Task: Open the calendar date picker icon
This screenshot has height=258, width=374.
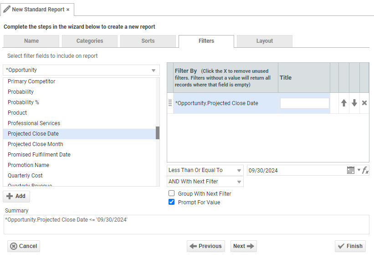Action: [350, 170]
